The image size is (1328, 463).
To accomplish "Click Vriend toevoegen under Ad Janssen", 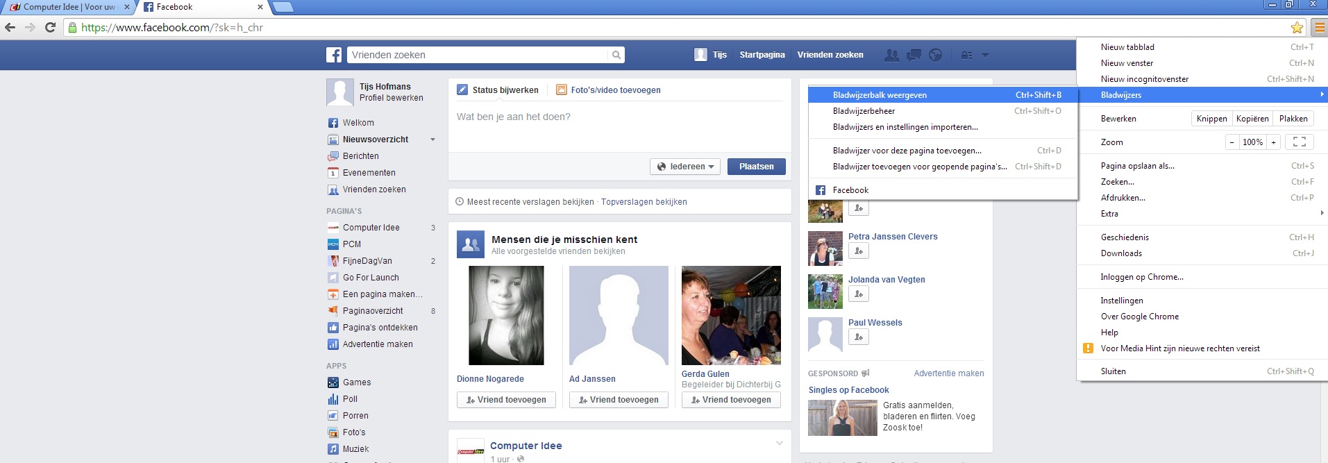I will [x=619, y=400].
